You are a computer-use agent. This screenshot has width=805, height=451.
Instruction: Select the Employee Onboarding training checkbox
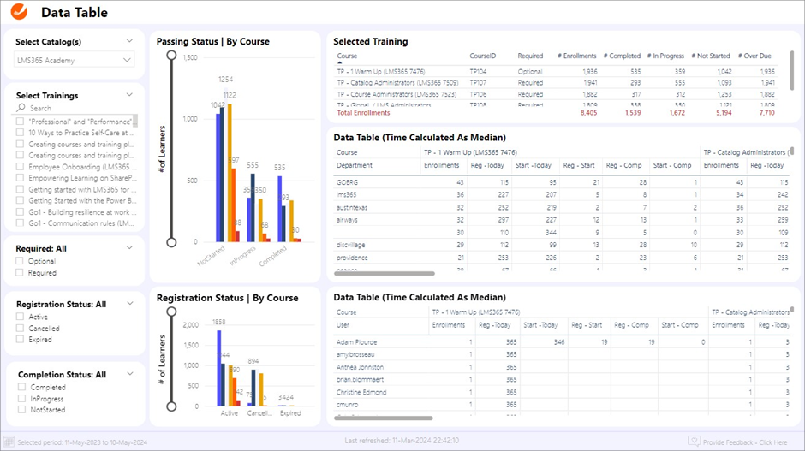click(x=21, y=167)
